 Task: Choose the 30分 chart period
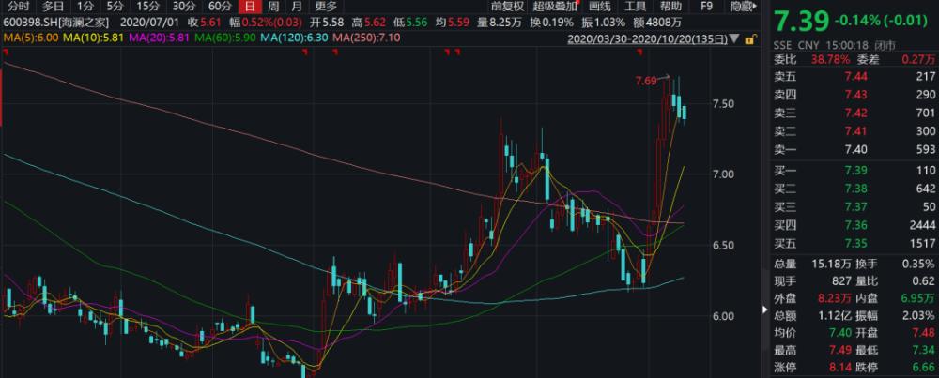(183, 6)
